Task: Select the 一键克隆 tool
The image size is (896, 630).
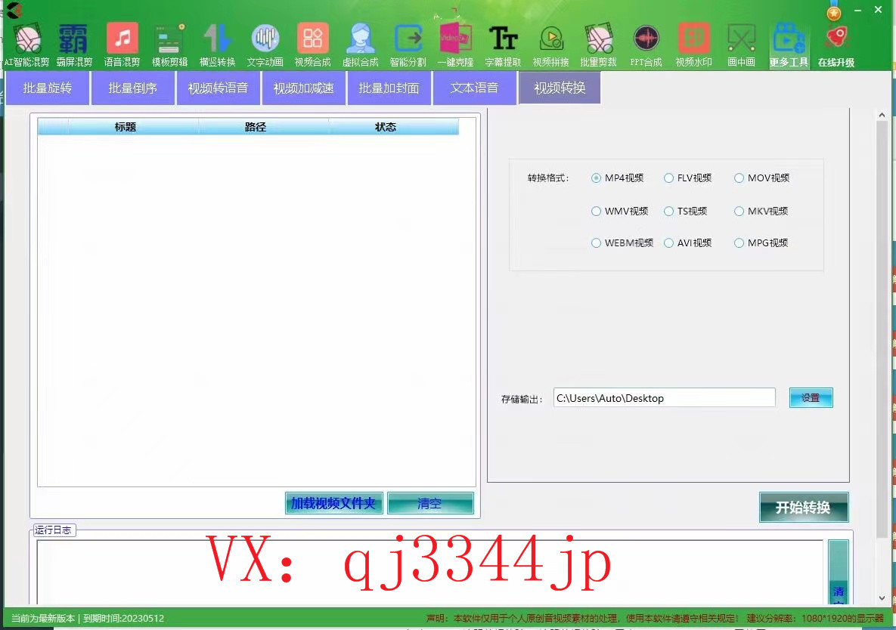Action: (x=455, y=45)
